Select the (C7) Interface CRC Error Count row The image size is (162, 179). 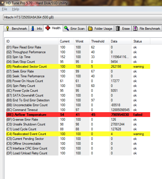(x=78, y=148)
